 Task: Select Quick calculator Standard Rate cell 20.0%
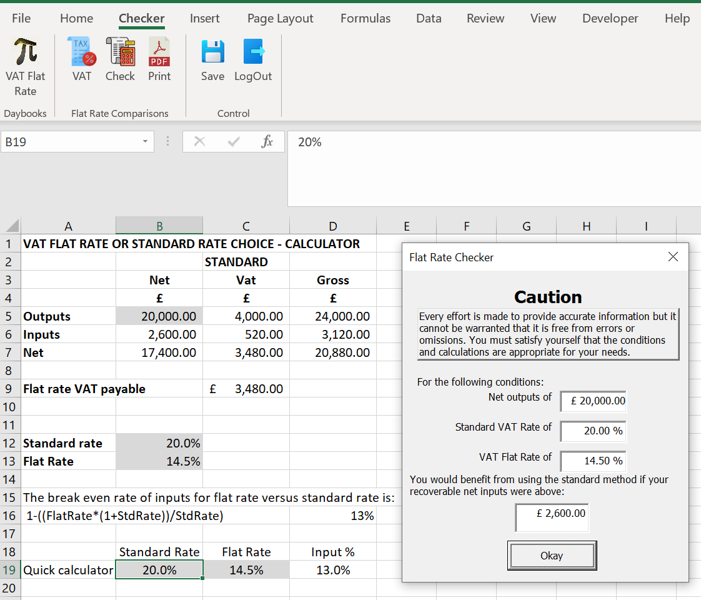(x=159, y=570)
